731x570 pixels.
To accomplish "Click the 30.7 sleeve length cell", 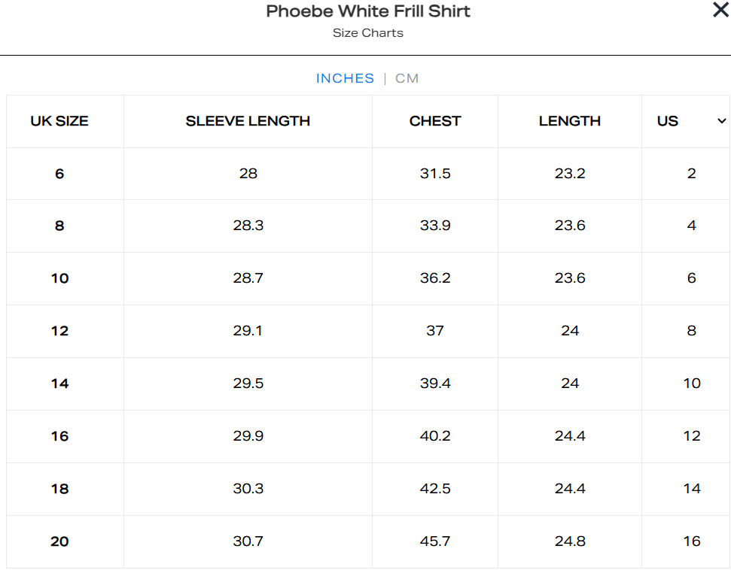I will click(248, 541).
